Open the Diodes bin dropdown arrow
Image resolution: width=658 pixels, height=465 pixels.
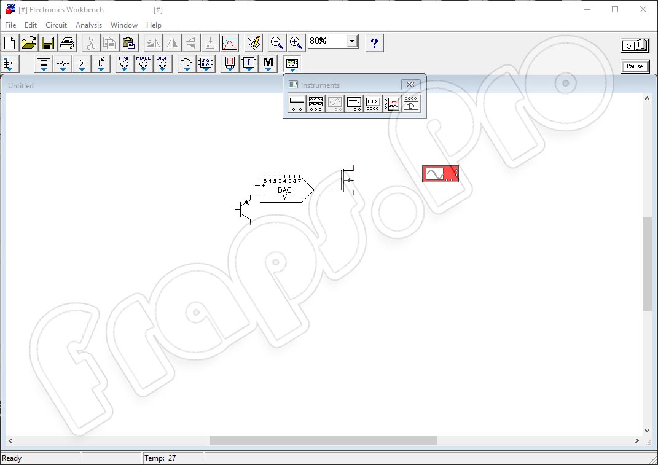click(82, 69)
